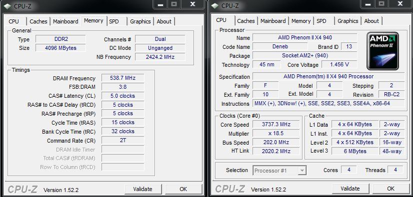Click the HT Link 2020.2 MHz value
413x197 pixels.
pos(276,151)
